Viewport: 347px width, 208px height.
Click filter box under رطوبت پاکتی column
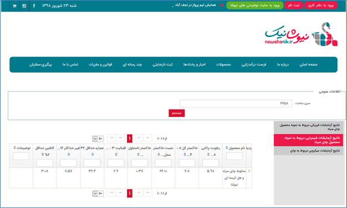[x=211, y=163]
